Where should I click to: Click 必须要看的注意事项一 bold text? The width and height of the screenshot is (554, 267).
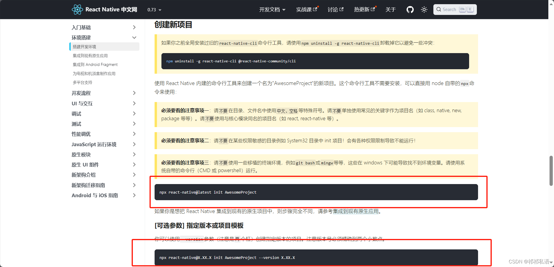pyautogui.click(x=185, y=111)
